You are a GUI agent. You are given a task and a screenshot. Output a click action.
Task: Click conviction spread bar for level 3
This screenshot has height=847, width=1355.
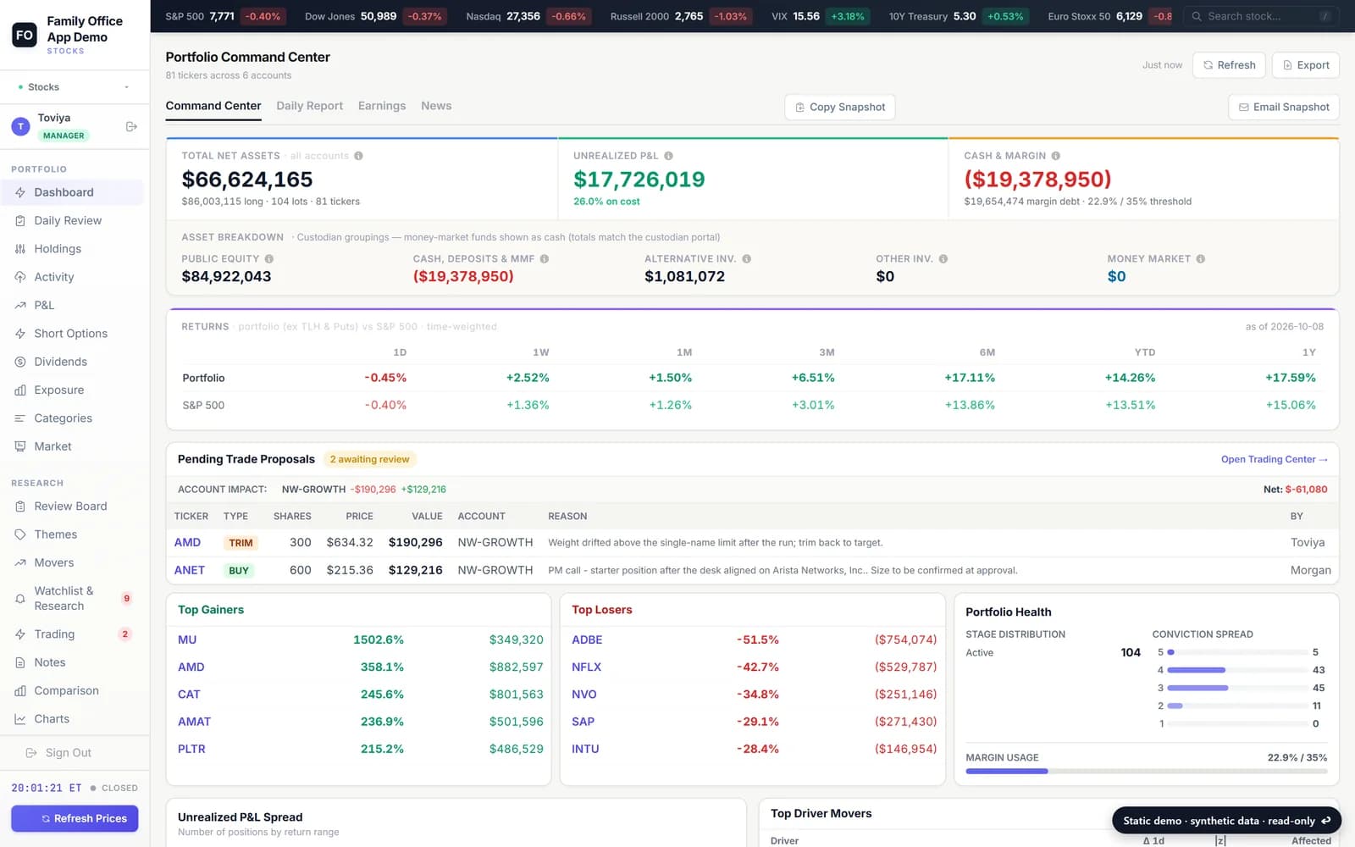tap(1236, 688)
